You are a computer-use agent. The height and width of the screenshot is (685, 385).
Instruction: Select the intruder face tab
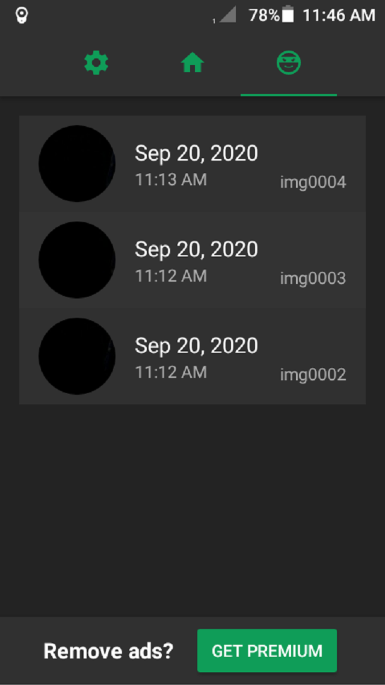289,63
